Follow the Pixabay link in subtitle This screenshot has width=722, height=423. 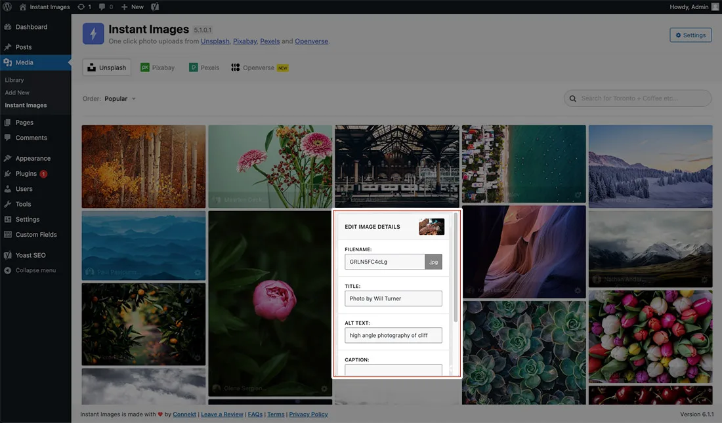[245, 41]
